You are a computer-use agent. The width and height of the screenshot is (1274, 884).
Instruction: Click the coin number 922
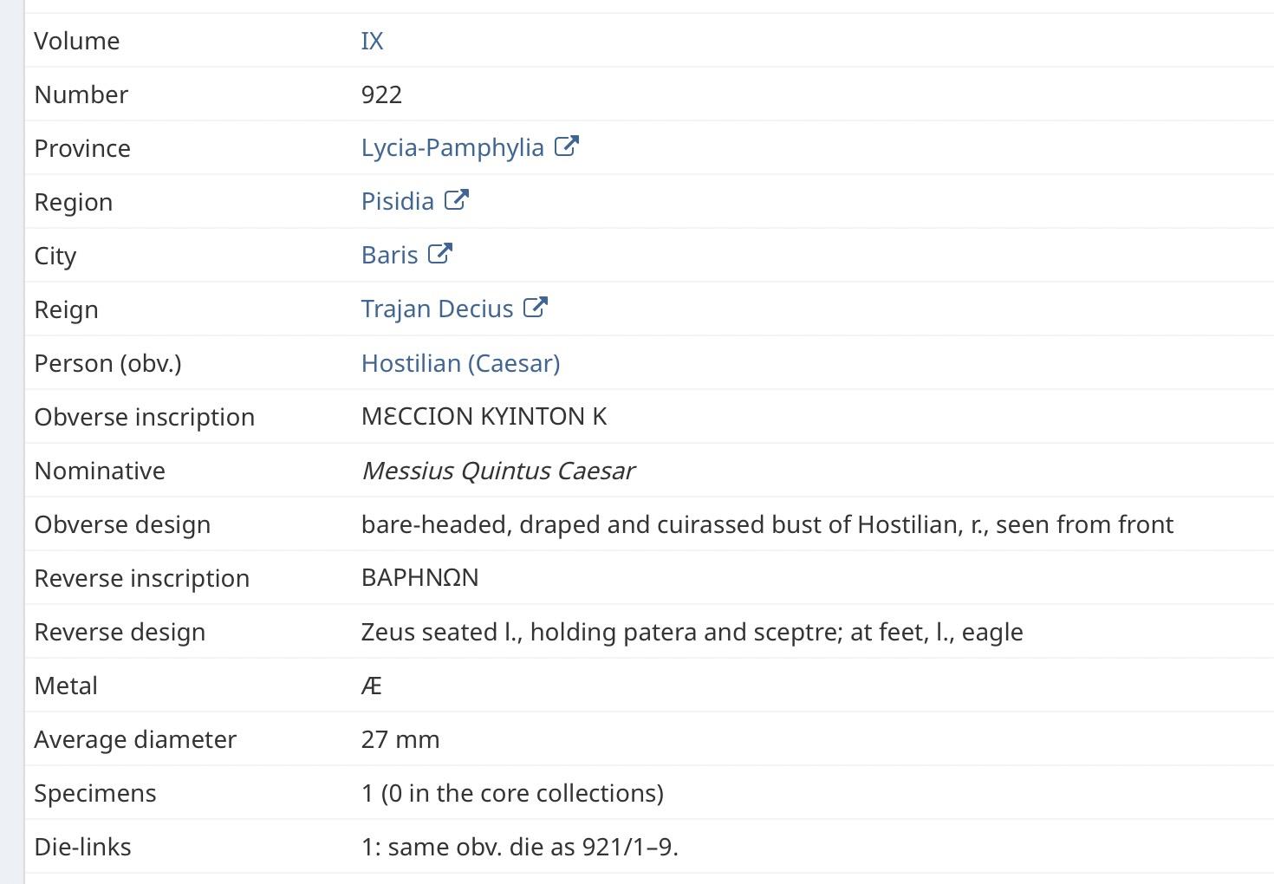click(x=381, y=94)
